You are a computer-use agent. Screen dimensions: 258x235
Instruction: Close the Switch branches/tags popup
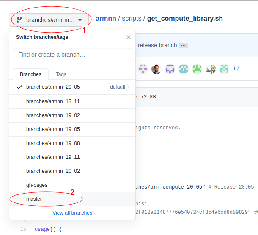click(x=129, y=37)
